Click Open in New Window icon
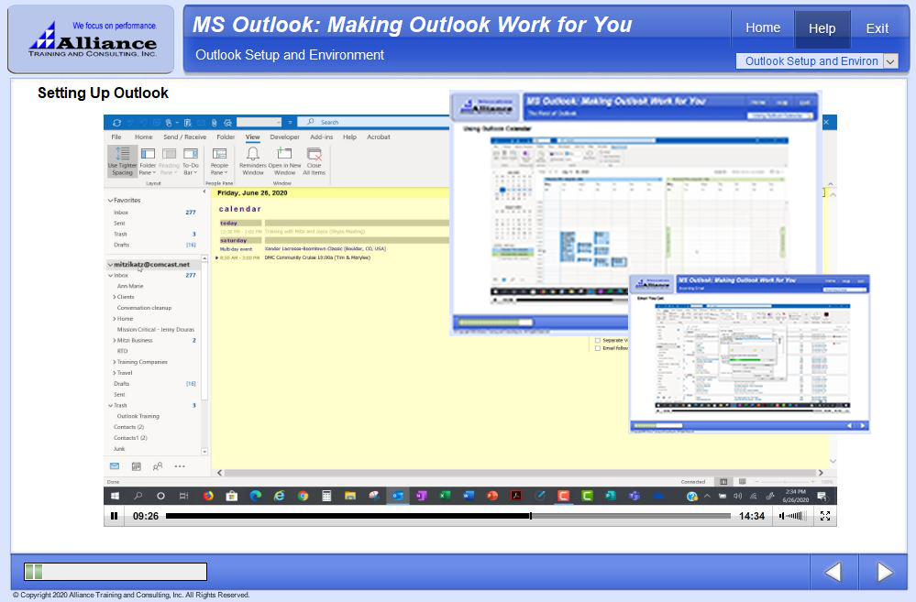This screenshot has width=916, height=602. (x=283, y=155)
